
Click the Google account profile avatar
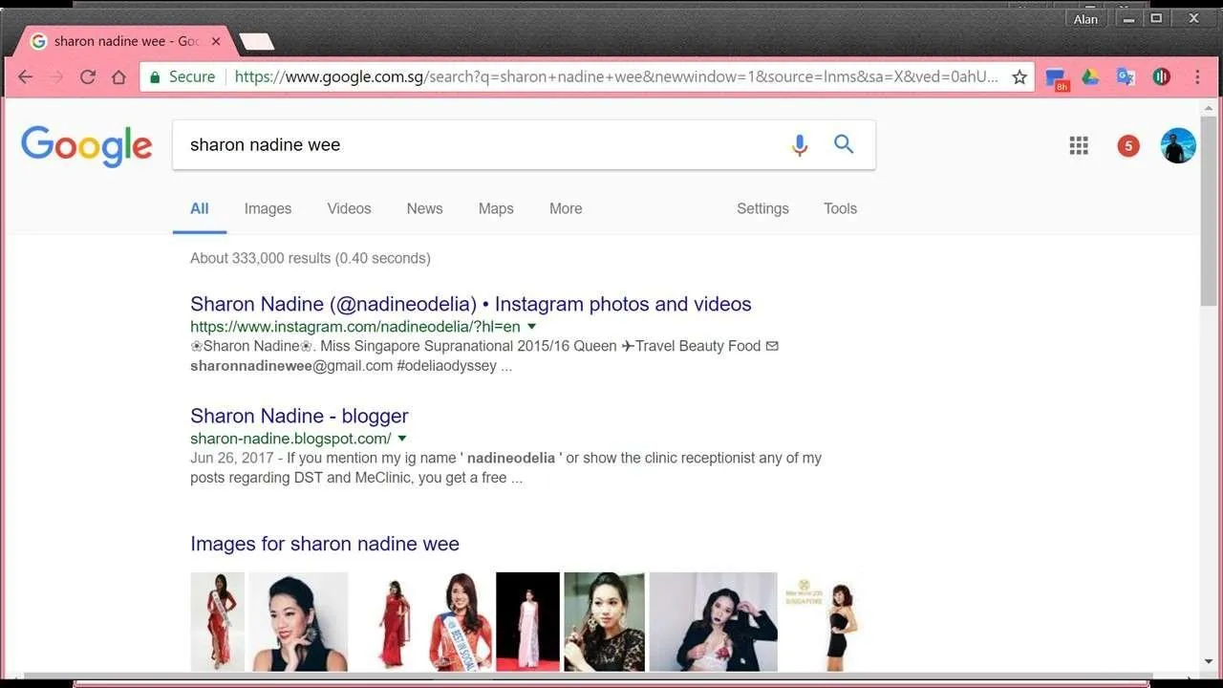click(x=1177, y=145)
